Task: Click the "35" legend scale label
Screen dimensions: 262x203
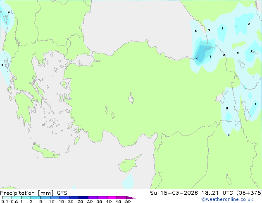Action: [x=99, y=201]
